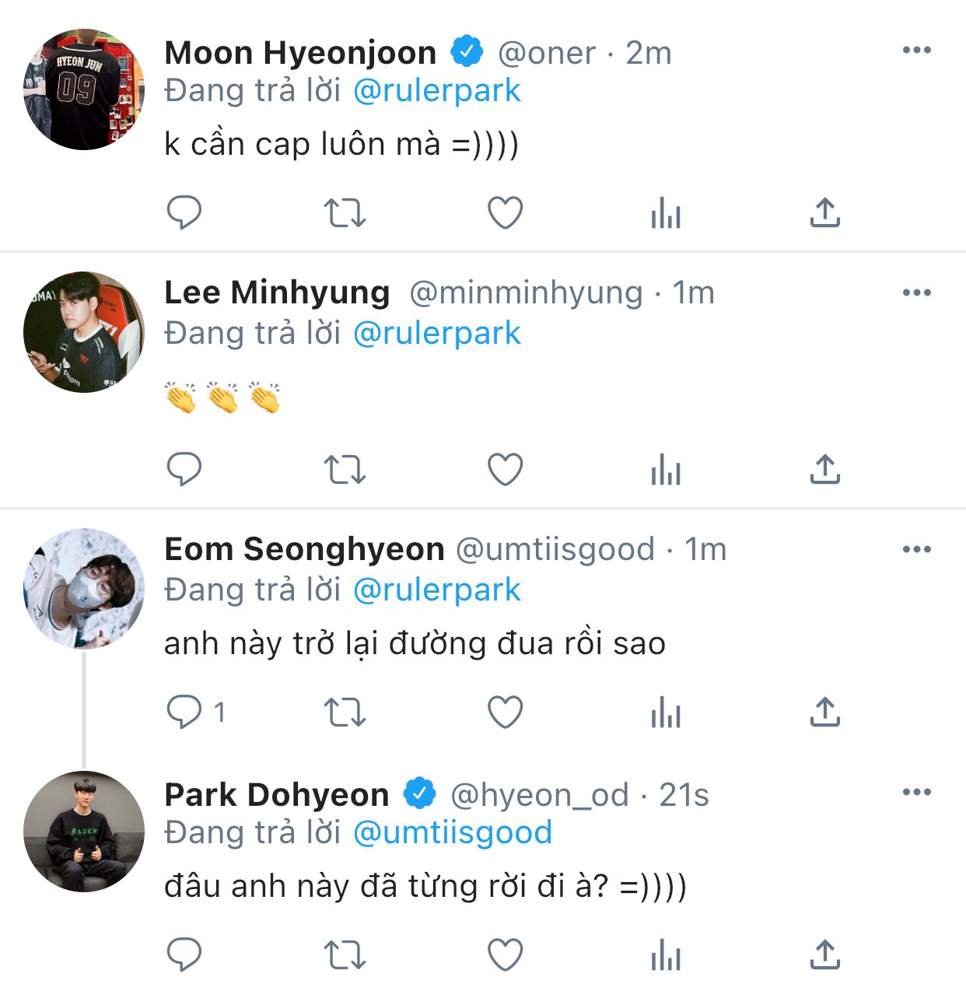Open Eom Seonghyeon's profile name
The height and width of the screenshot is (984, 966).
304,550
